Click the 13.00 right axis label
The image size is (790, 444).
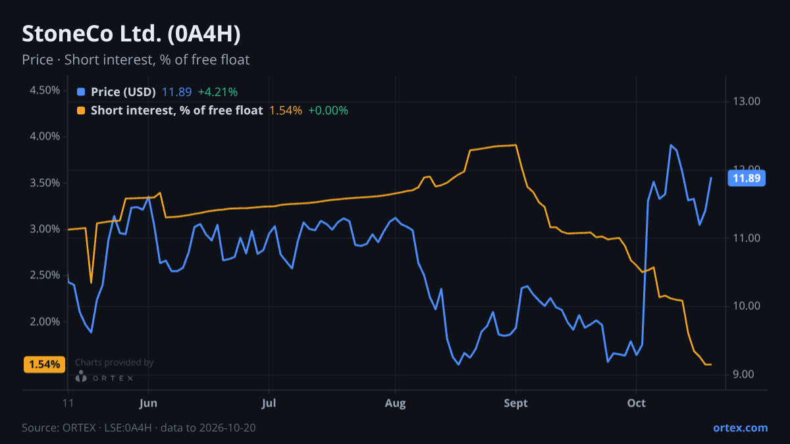tap(747, 101)
